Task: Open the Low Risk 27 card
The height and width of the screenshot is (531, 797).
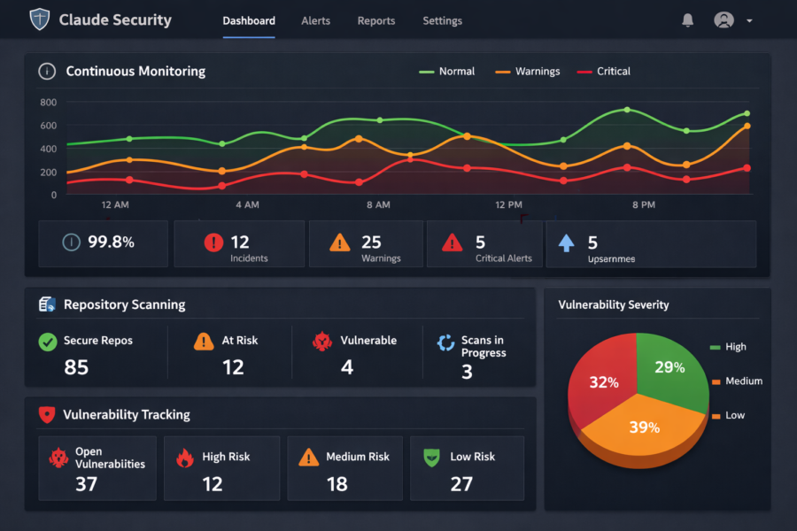Action: 467,468
